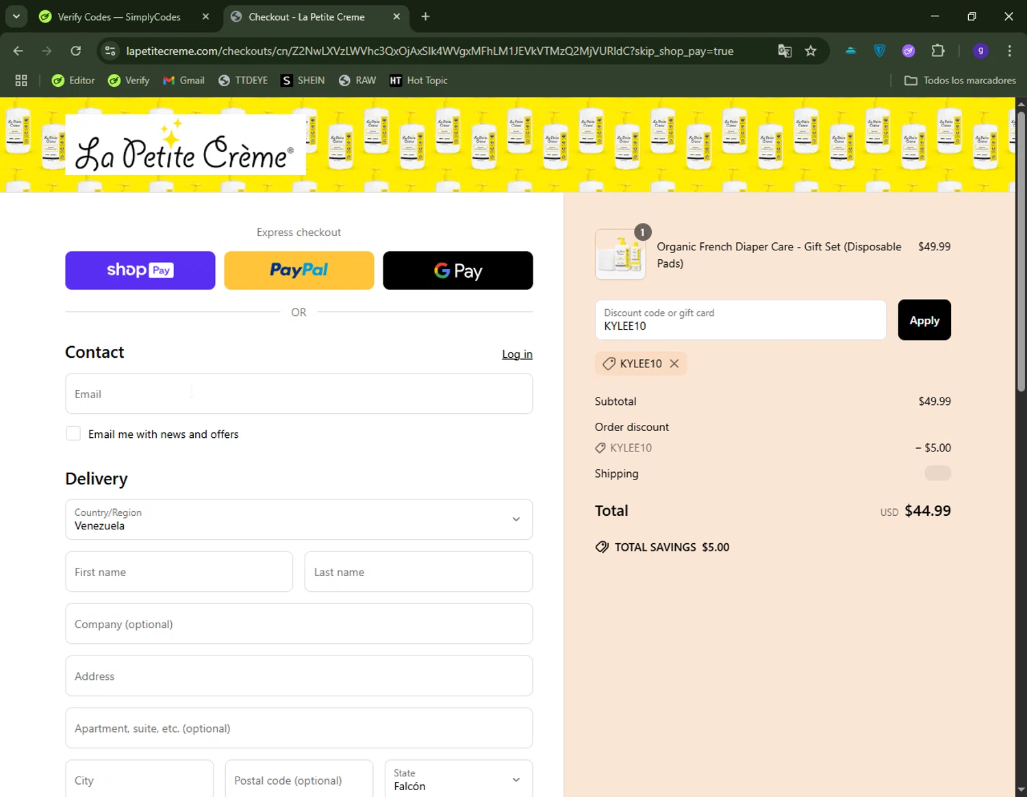The width and height of the screenshot is (1027, 797).
Task: Click the forward navigation arrow
Action: coord(47,51)
